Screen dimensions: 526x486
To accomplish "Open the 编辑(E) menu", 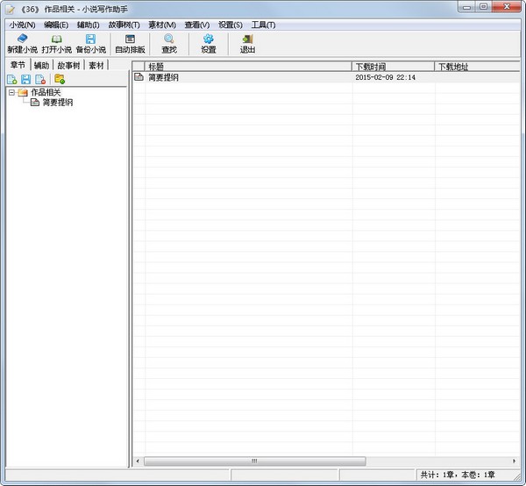I will click(56, 25).
